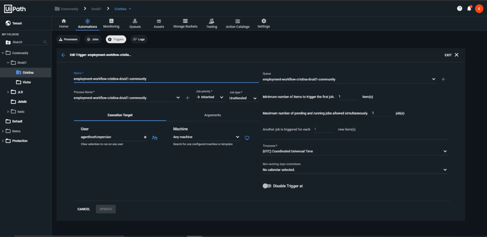Image resolution: width=487 pixels, height=237 pixels.
Task: Switch to the Queues tab
Action: (x=135, y=24)
